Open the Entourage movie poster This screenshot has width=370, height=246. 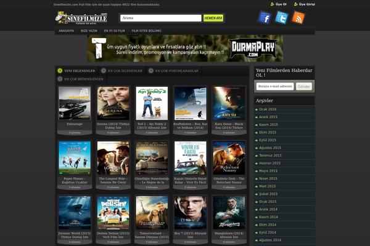click(x=75, y=103)
